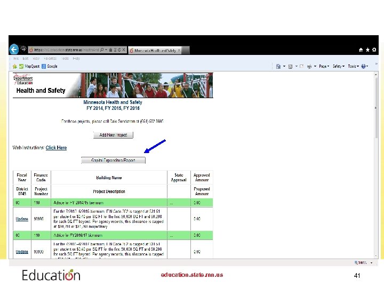Click the Health and Safety banner image

(113, 85)
